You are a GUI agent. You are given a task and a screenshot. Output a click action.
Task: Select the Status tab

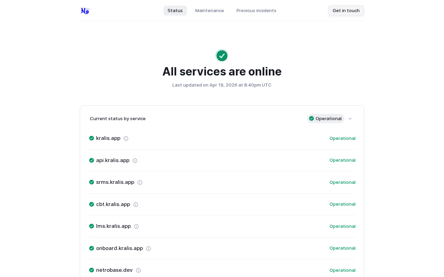pyautogui.click(x=175, y=11)
